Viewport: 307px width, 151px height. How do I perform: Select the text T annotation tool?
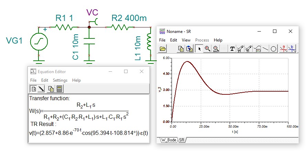(232, 49)
